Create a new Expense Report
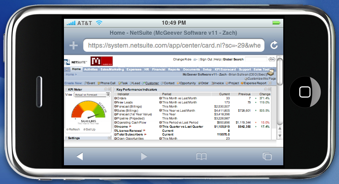The image size is (339, 184). 254,83
